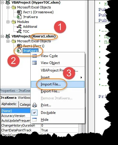This screenshot has width=118, height=145.
Task: Click the first Microsoft Excel Objects folder icon
Action: click(14, 7)
